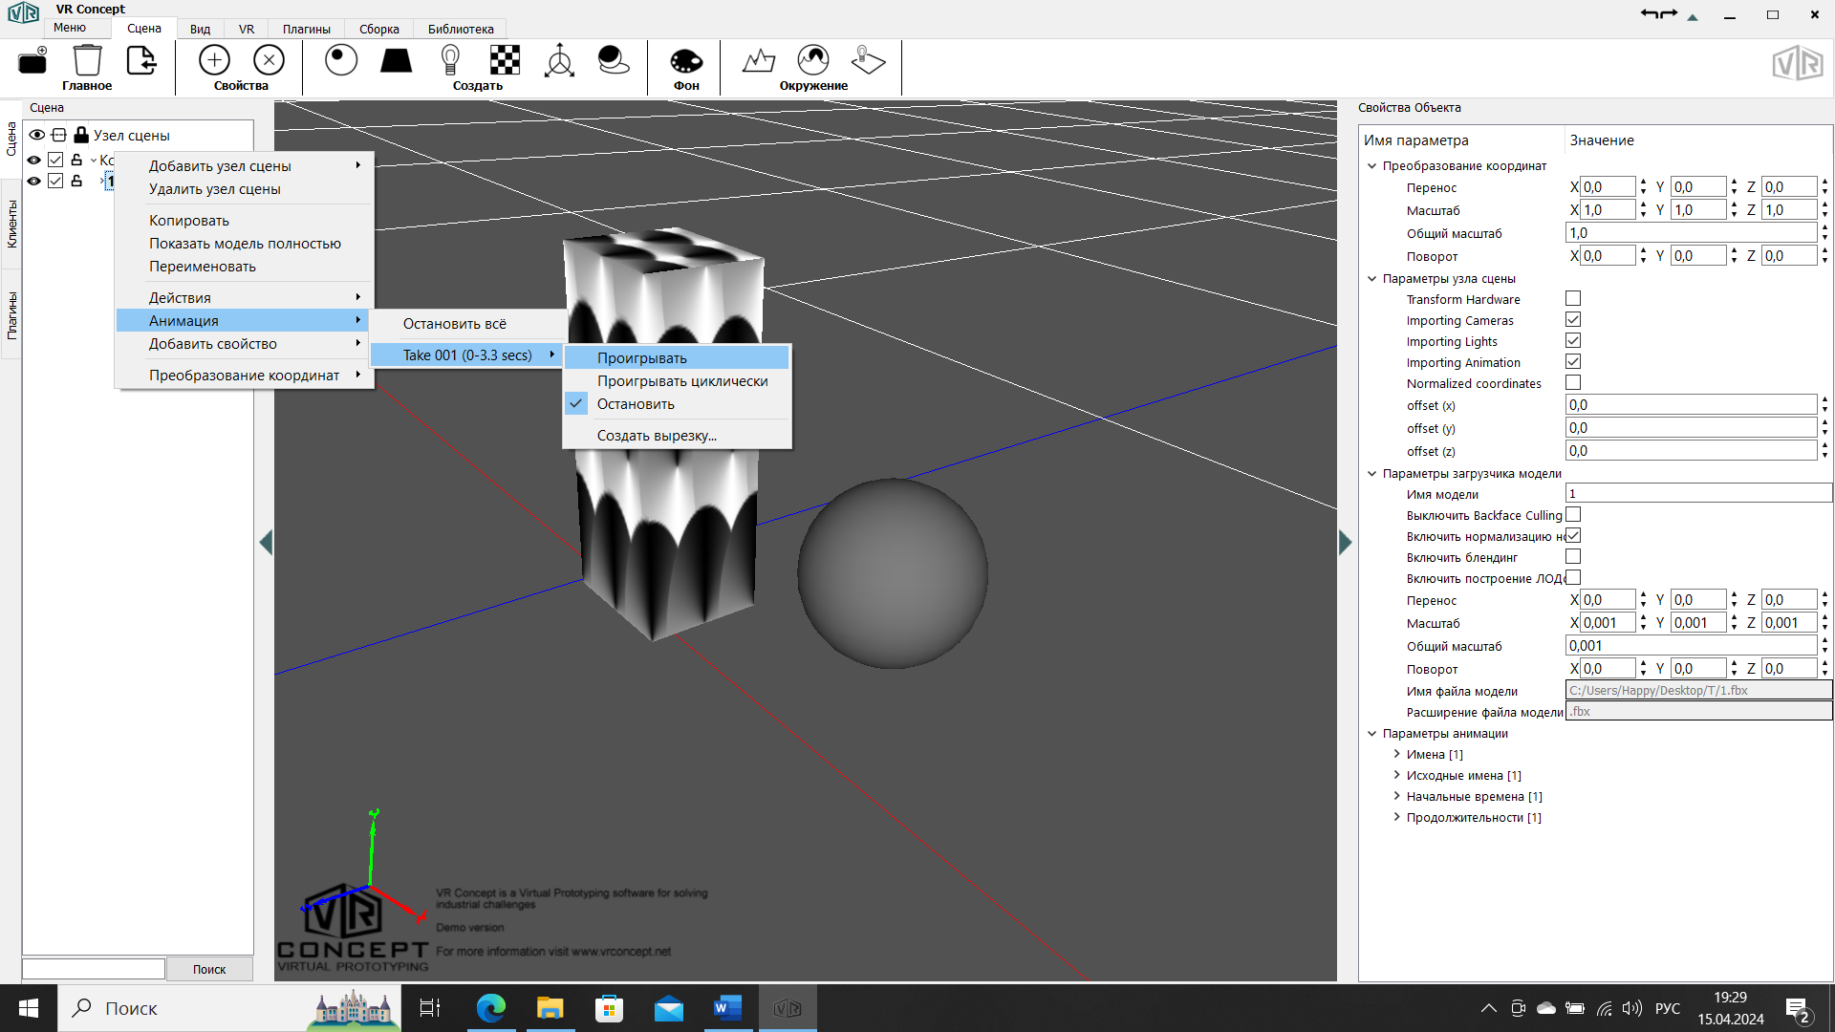This screenshot has height=1032, width=1835.
Task: Click the open project folder icon
Action: point(32,61)
